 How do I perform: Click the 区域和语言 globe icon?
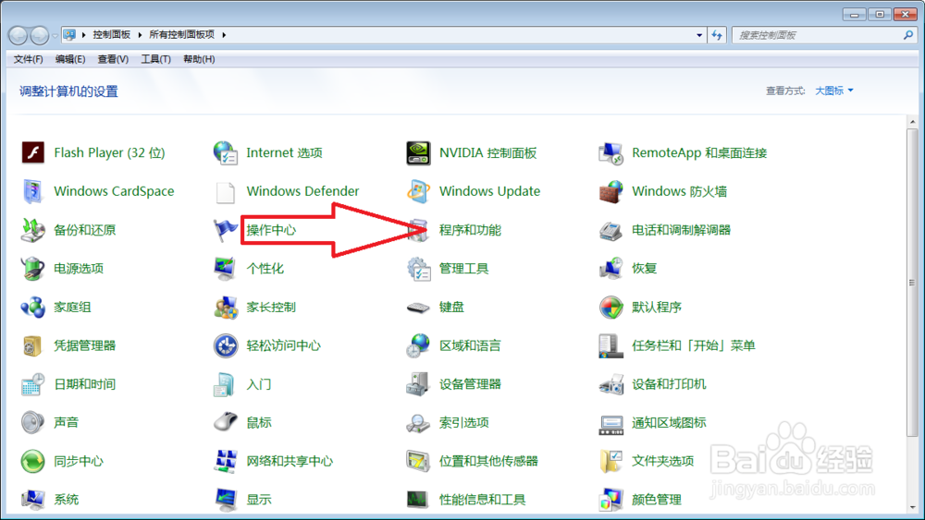tap(418, 345)
